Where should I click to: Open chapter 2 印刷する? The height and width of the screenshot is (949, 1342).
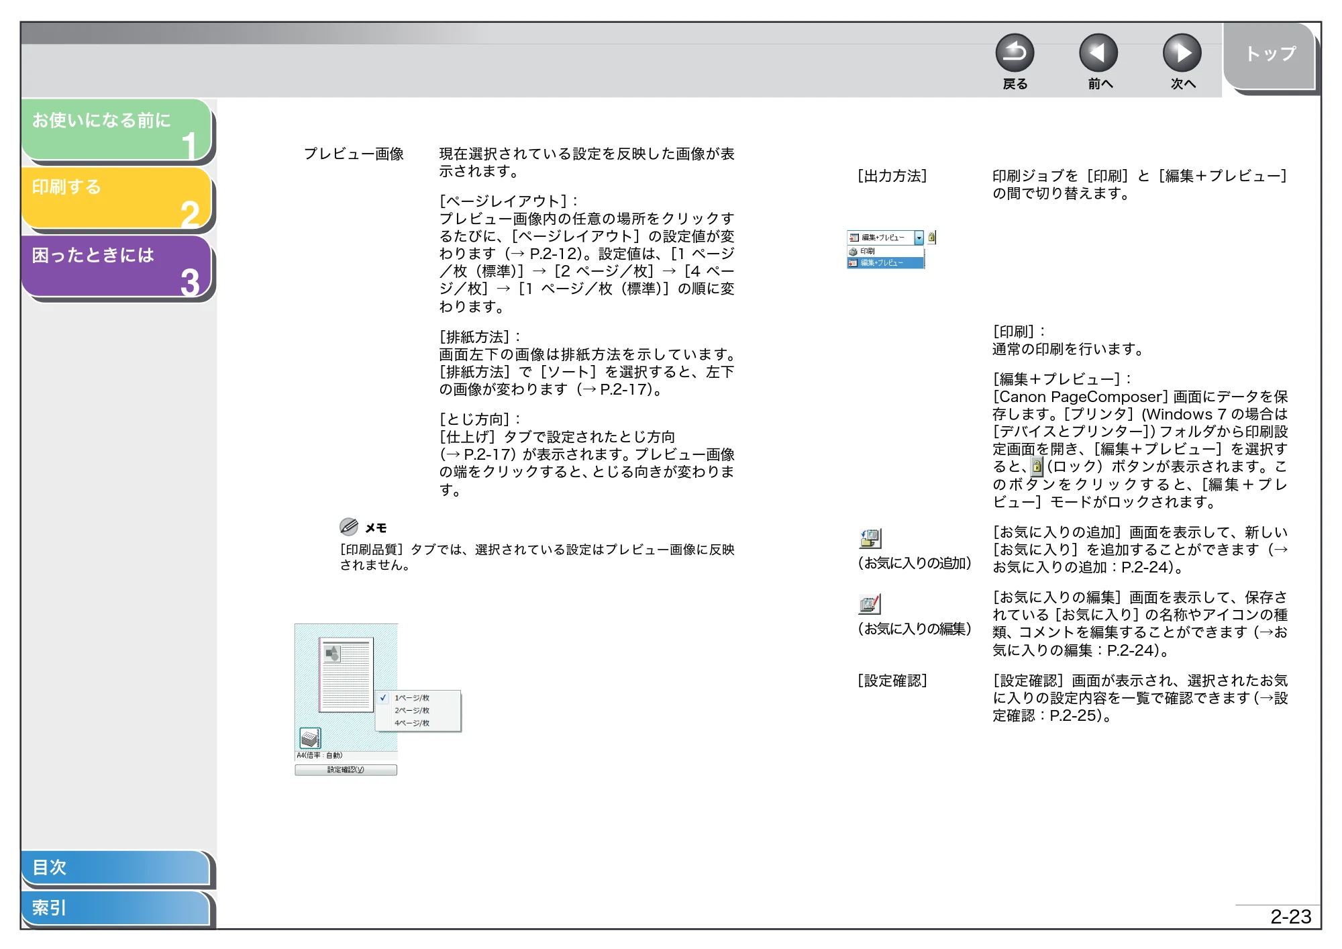pos(117,198)
